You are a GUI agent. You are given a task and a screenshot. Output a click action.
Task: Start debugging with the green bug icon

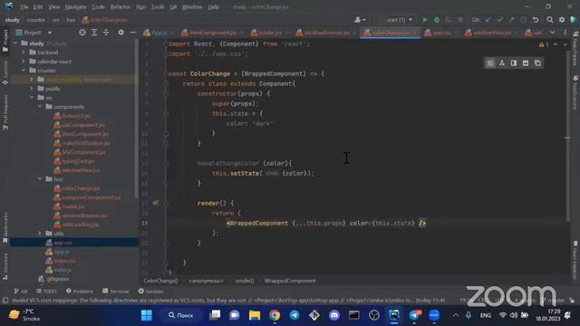tap(437, 20)
